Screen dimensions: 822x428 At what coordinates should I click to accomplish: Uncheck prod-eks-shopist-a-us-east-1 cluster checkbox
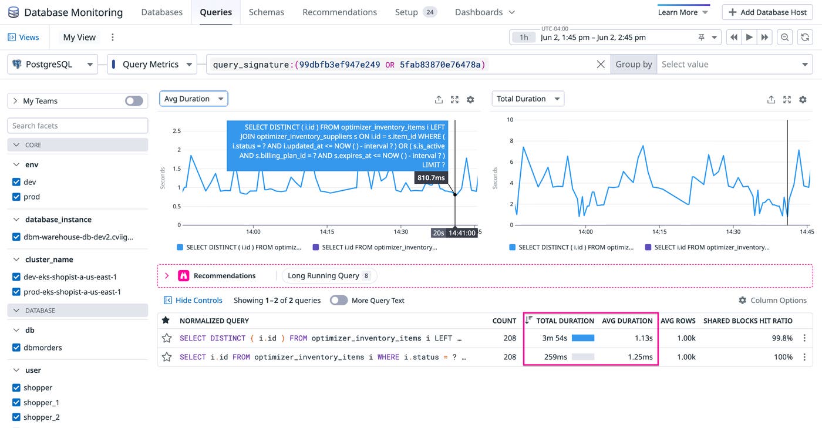[x=16, y=292]
